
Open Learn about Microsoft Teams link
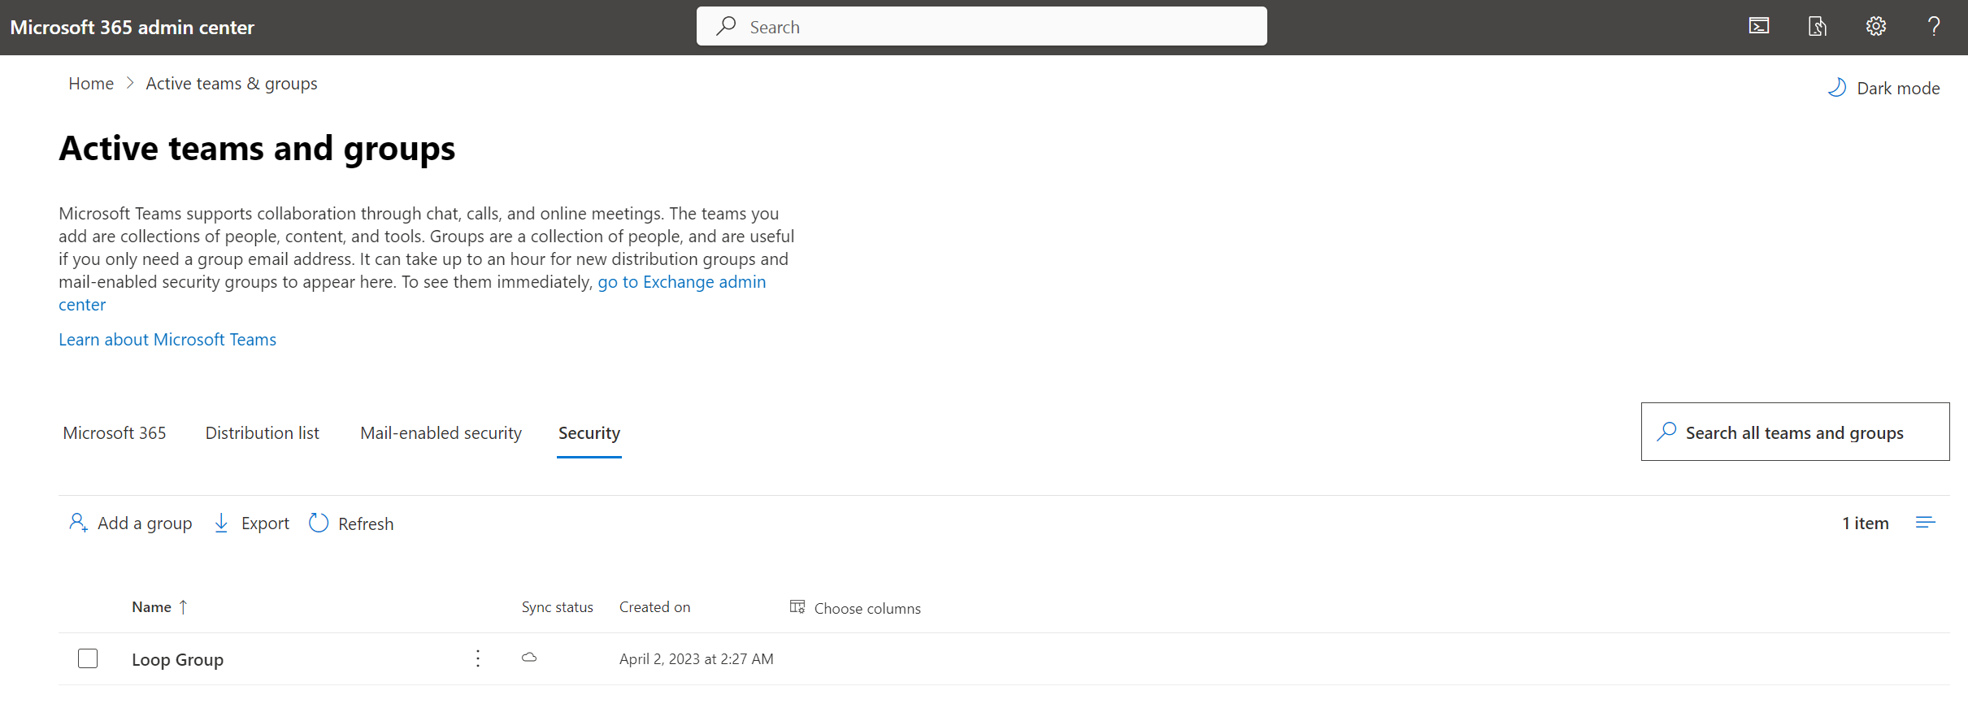pyautogui.click(x=167, y=340)
